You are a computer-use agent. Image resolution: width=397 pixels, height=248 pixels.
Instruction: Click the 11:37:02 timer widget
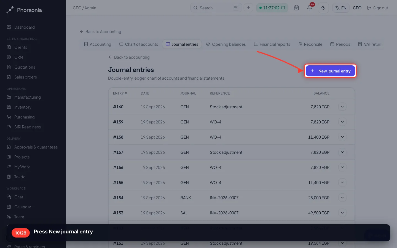tap(272, 8)
